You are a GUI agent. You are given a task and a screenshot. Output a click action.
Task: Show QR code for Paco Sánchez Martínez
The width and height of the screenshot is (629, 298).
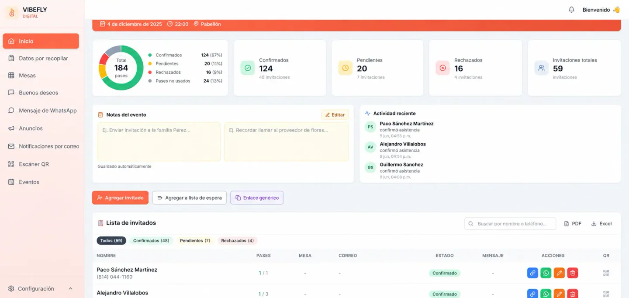pos(606,273)
